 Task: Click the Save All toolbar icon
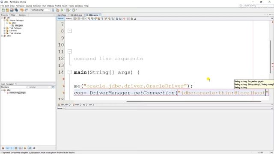pyautogui.click(x=16, y=10)
